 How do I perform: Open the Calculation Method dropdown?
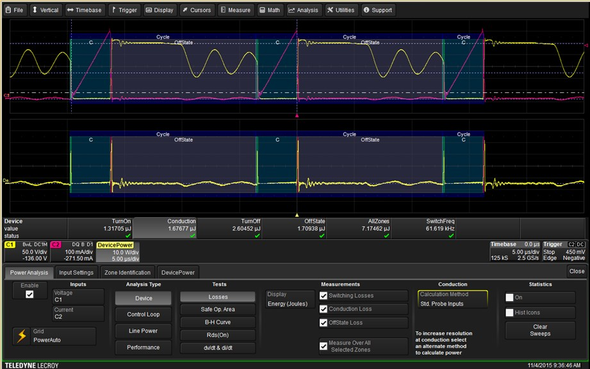pos(452,299)
